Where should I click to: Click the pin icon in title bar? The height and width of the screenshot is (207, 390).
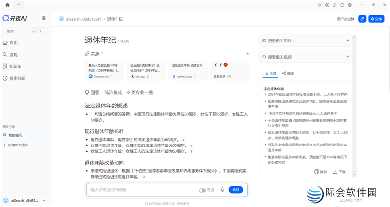(320, 5)
